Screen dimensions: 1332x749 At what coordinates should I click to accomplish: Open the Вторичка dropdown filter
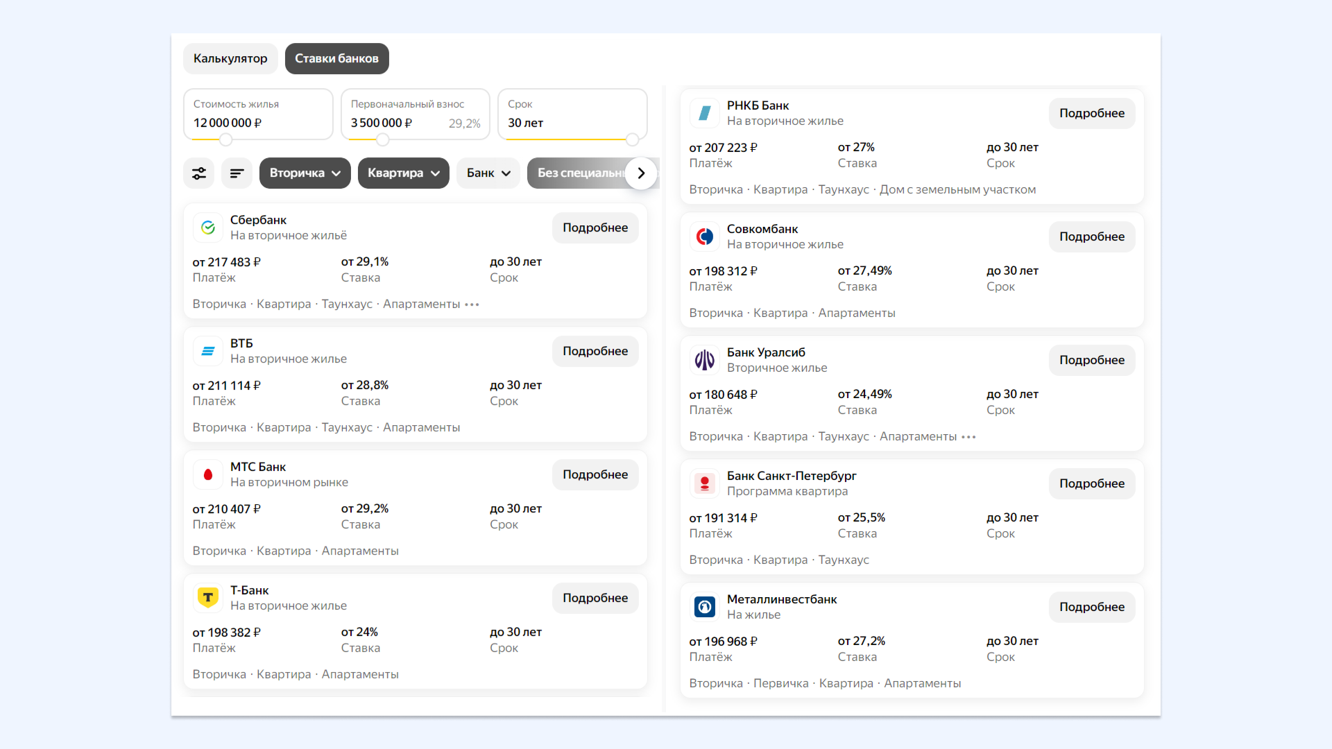305,173
